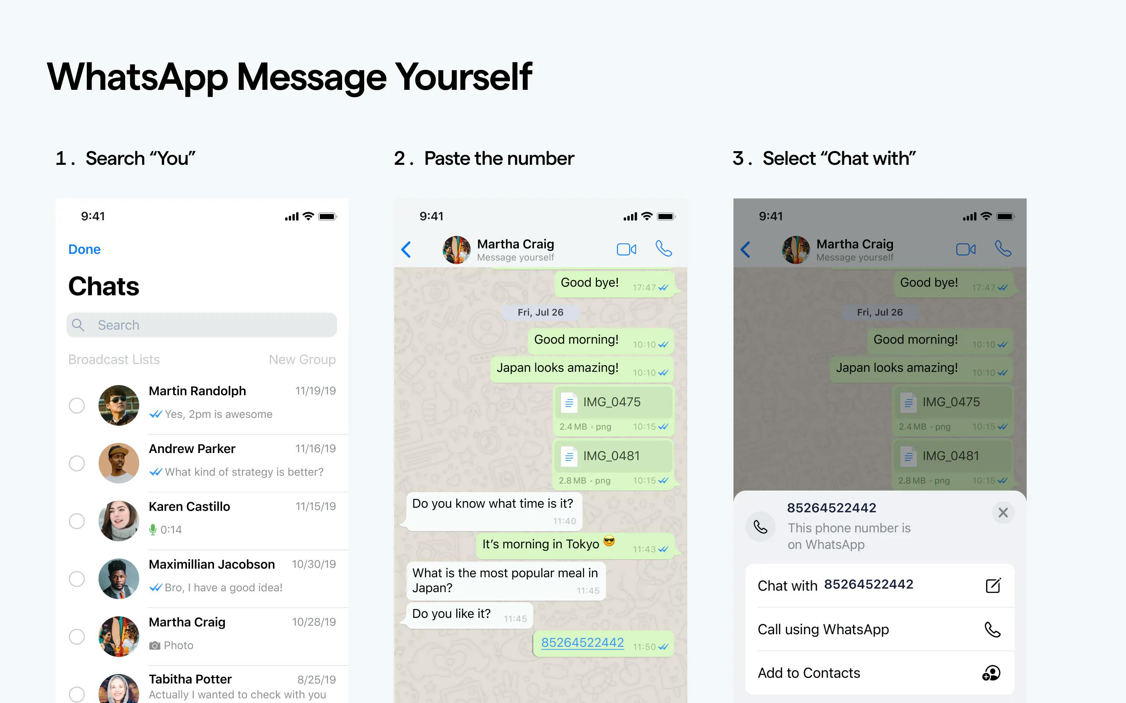The image size is (1126, 703).
Task: Click the 'Add to Contacts' icon
Action: pyautogui.click(x=992, y=671)
